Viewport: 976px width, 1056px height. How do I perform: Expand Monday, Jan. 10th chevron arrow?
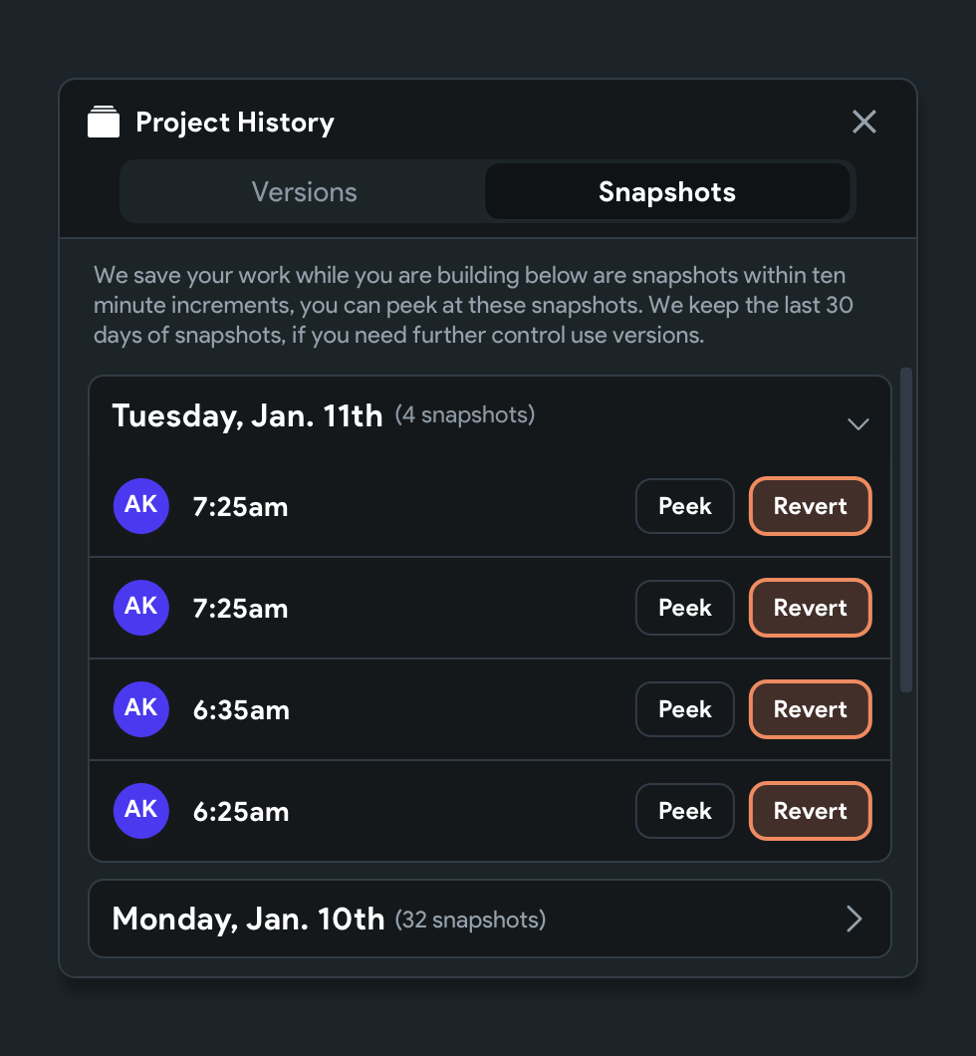pos(854,919)
